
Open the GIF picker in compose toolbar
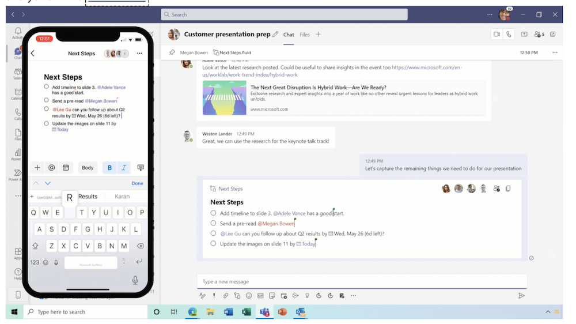tap(260, 296)
